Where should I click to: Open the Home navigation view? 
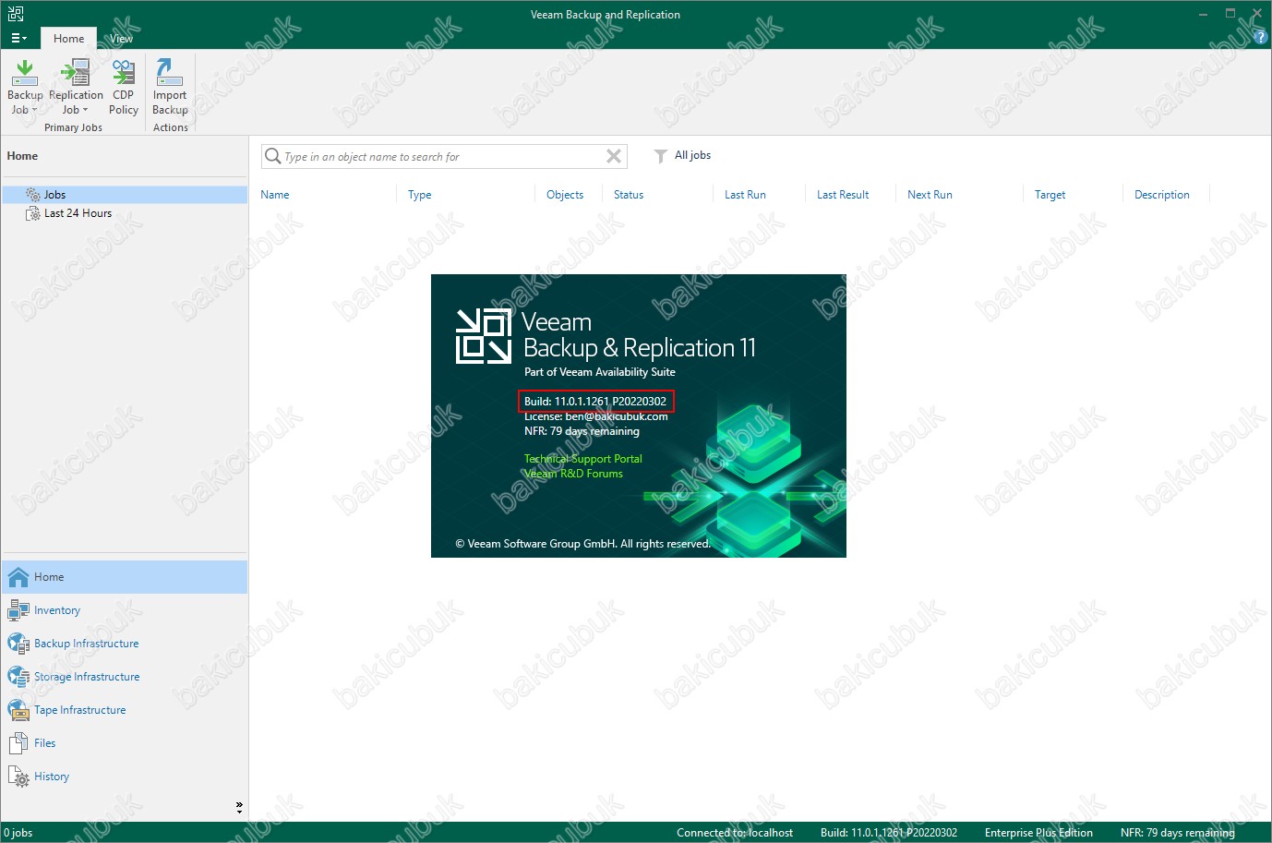125,577
